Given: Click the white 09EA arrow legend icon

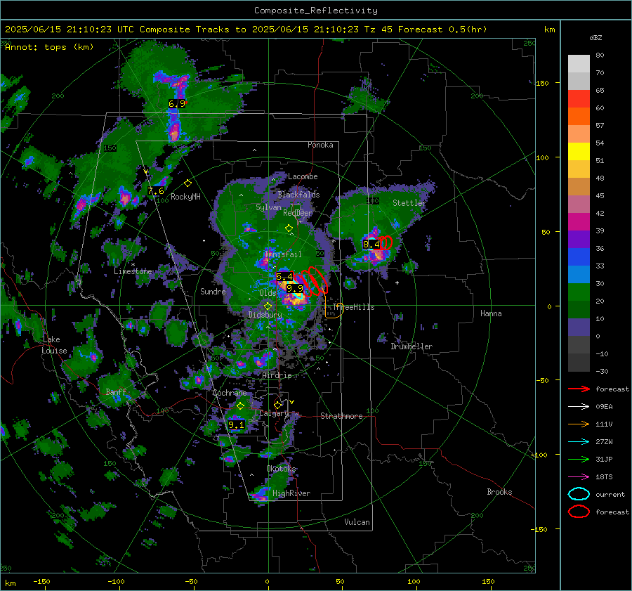Looking at the screenshot, I should [579, 406].
